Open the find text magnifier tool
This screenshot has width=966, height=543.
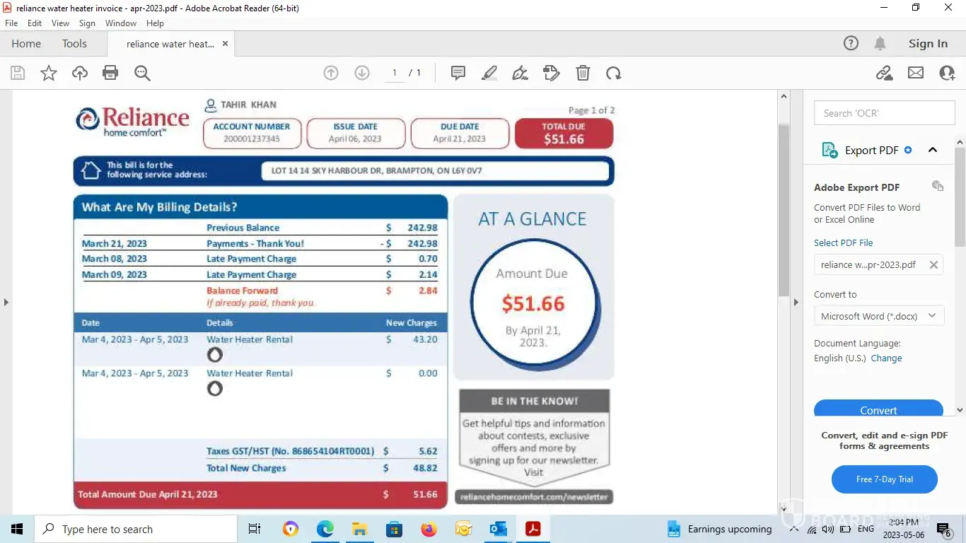pos(142,73)
